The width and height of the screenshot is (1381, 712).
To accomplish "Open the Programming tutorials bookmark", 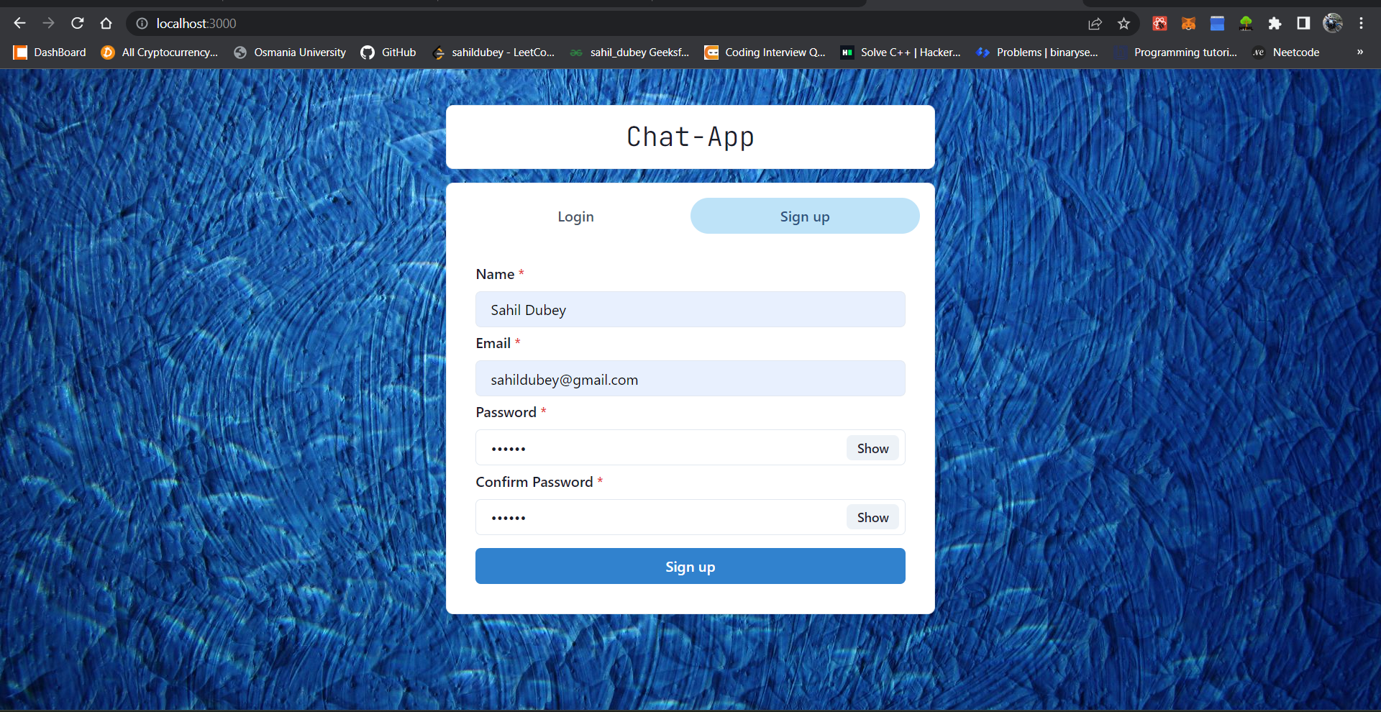I will coord(1175,53).
